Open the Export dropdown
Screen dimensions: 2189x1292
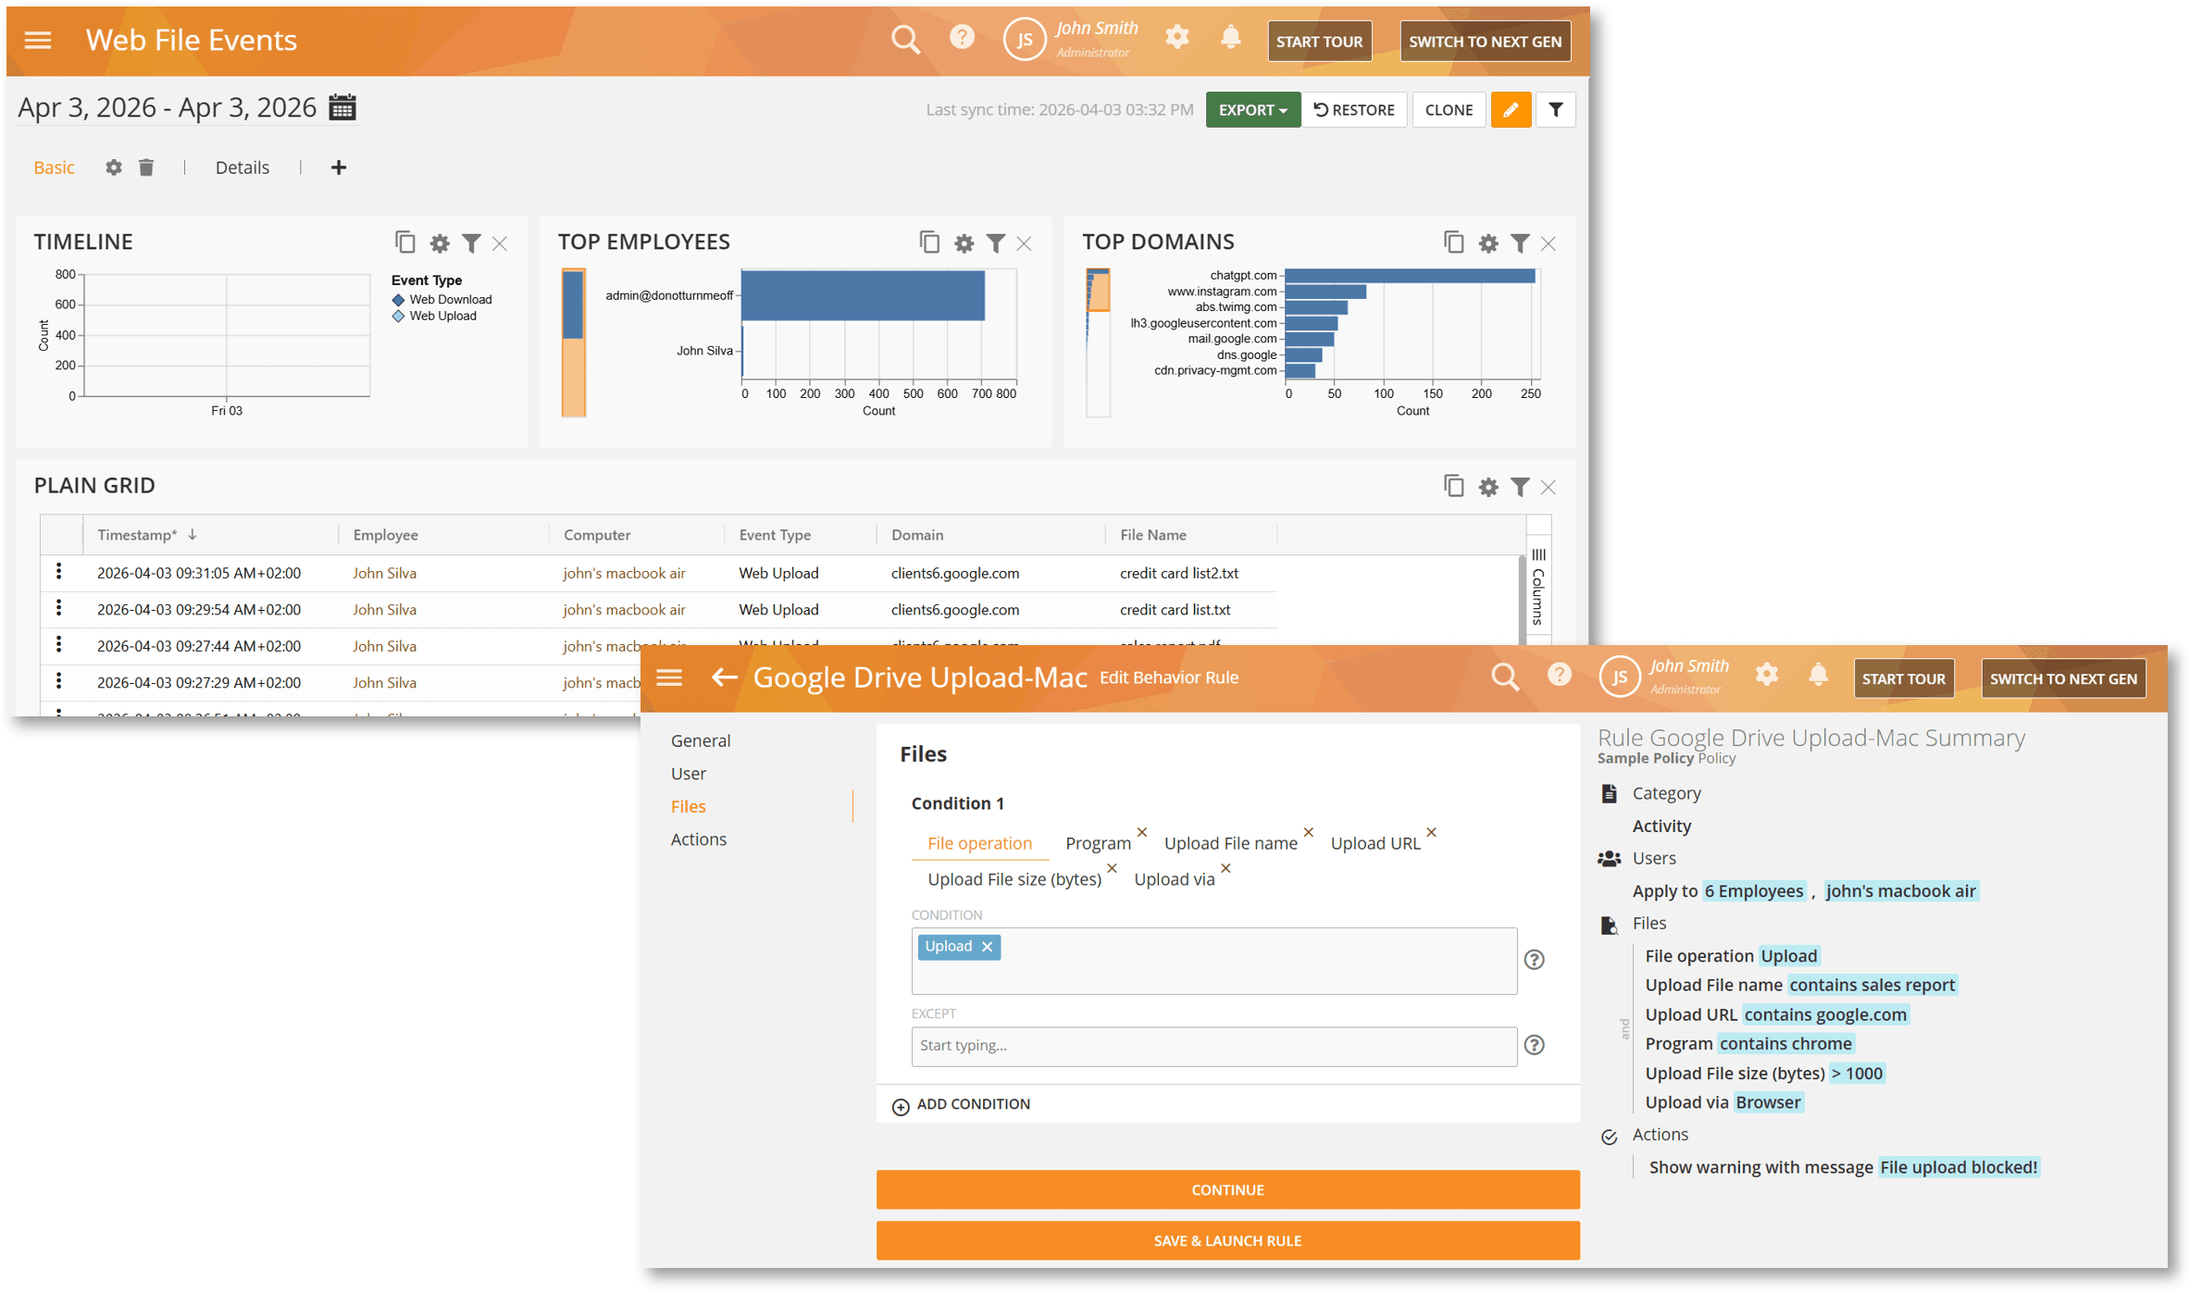tap(1252, 109)
